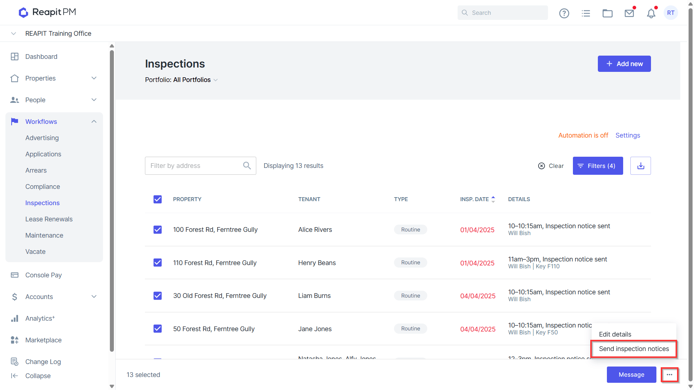Click the sidebar vertical scrollbar

click(112, 200)
